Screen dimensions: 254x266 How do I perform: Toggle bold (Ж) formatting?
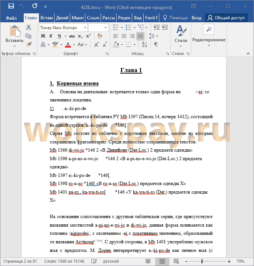coord(43,36)
